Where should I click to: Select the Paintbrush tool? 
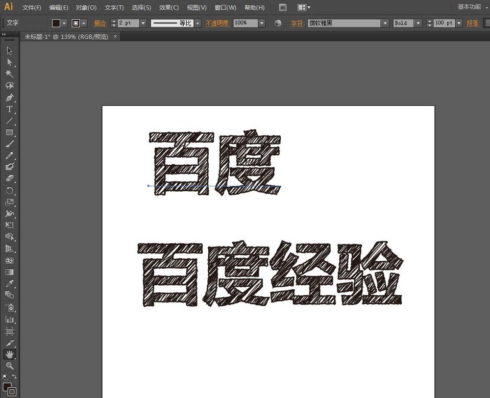[9, 144]
